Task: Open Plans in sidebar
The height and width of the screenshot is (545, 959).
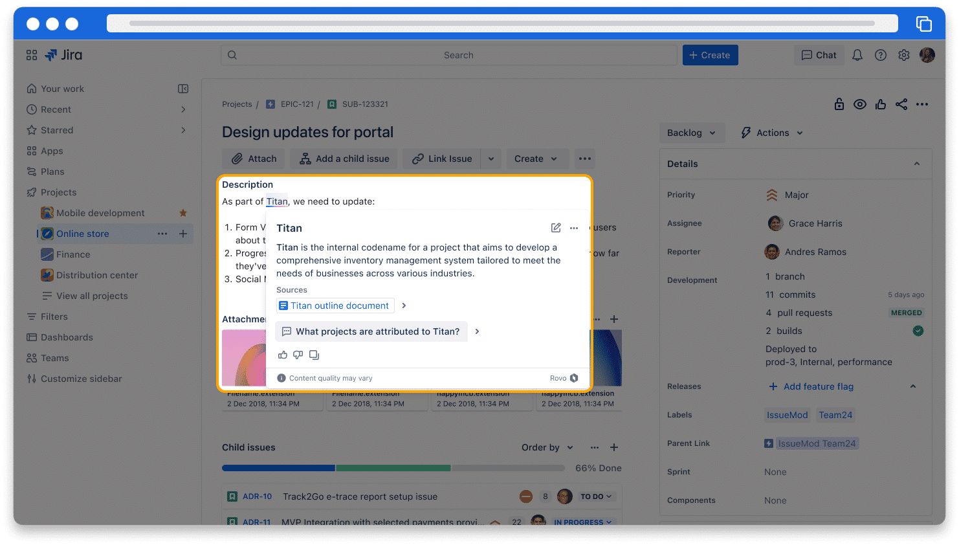Action: [52, 172]
